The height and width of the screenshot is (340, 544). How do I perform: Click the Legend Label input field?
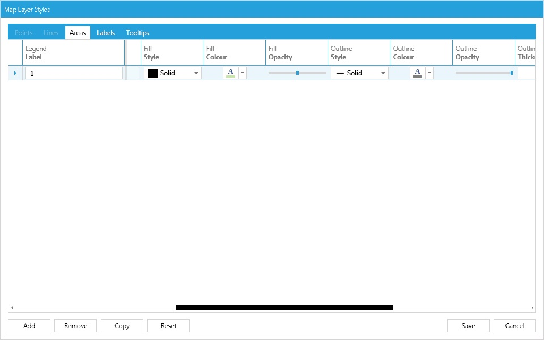[74, 73]
